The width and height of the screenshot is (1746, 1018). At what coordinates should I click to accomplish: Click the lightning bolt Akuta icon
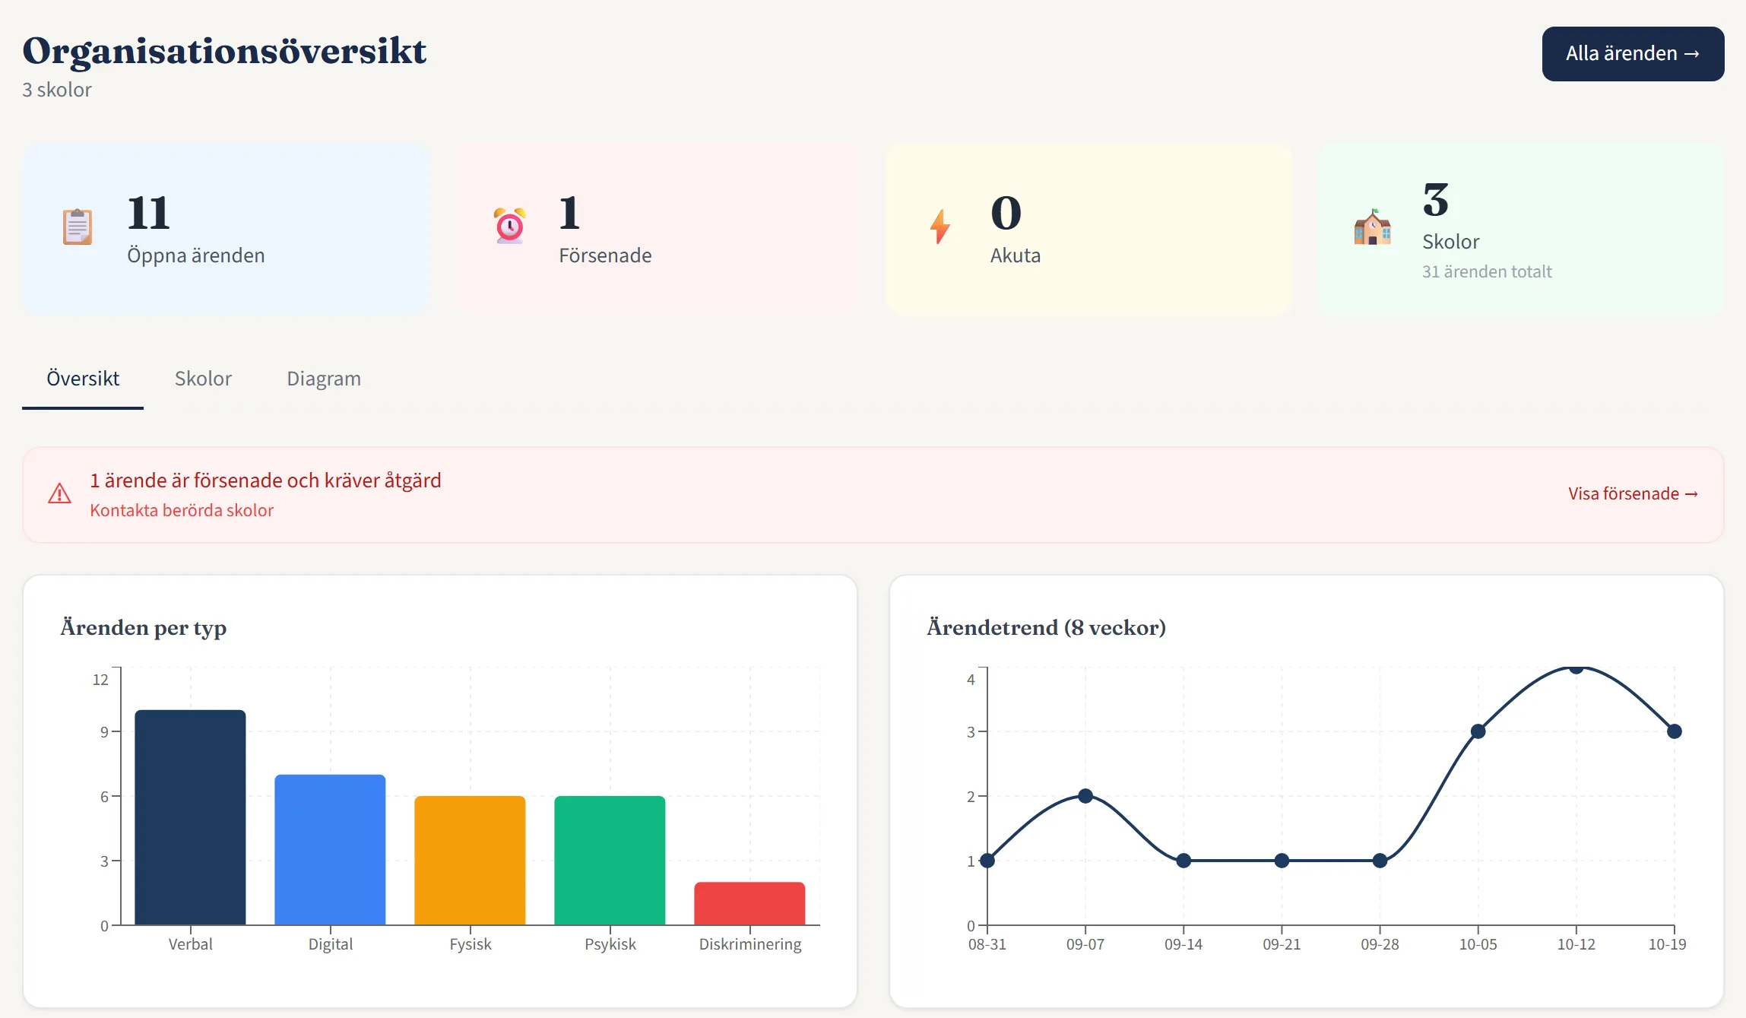coord(940,227)
